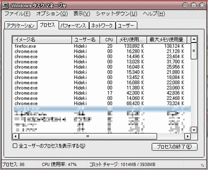Sort processes by CPU column header

pyautogui.click(x=108, y=40)
